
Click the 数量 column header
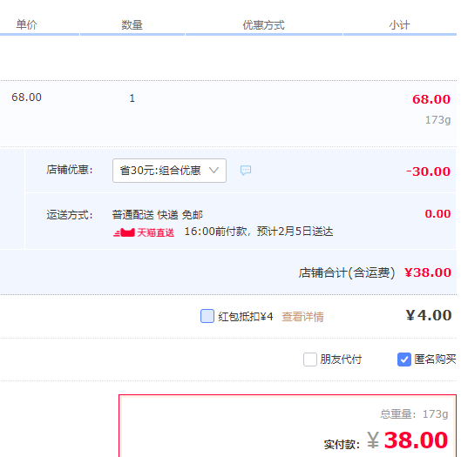[x=132, y=25]
